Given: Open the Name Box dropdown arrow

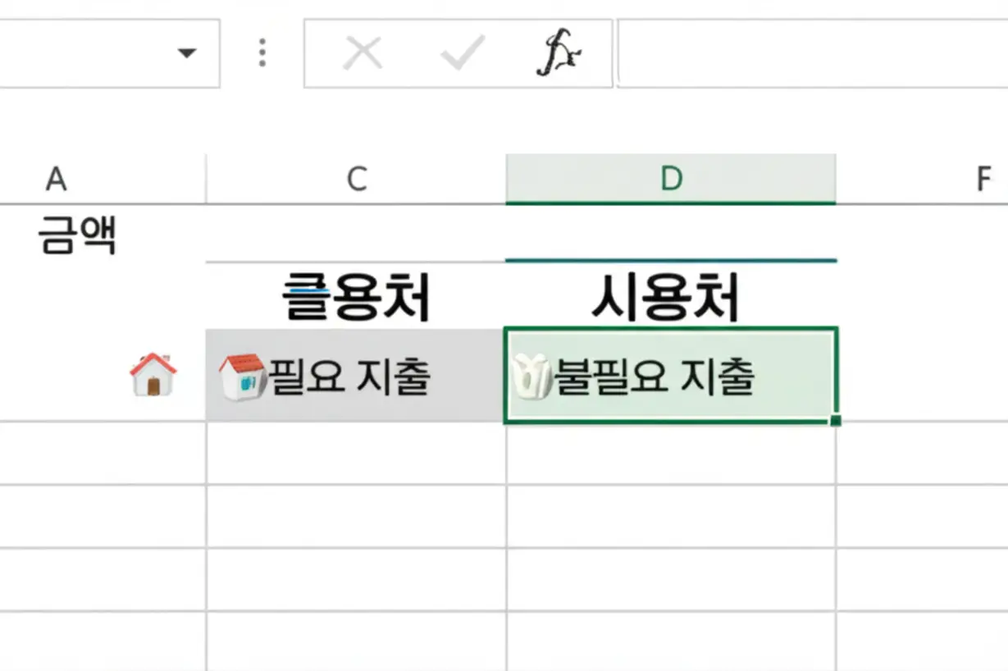Looking at the screenshot, I should pyautogui.click(x=187, y=54).
